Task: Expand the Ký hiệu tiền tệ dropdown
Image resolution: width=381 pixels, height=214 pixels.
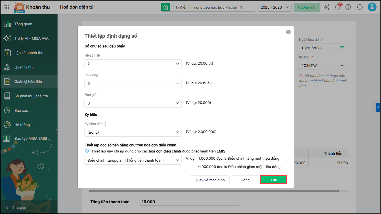Action: click(133, 132)
